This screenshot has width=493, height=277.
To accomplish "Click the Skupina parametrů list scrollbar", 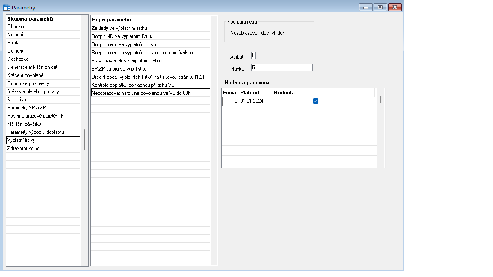I will (x=84, y=140).
